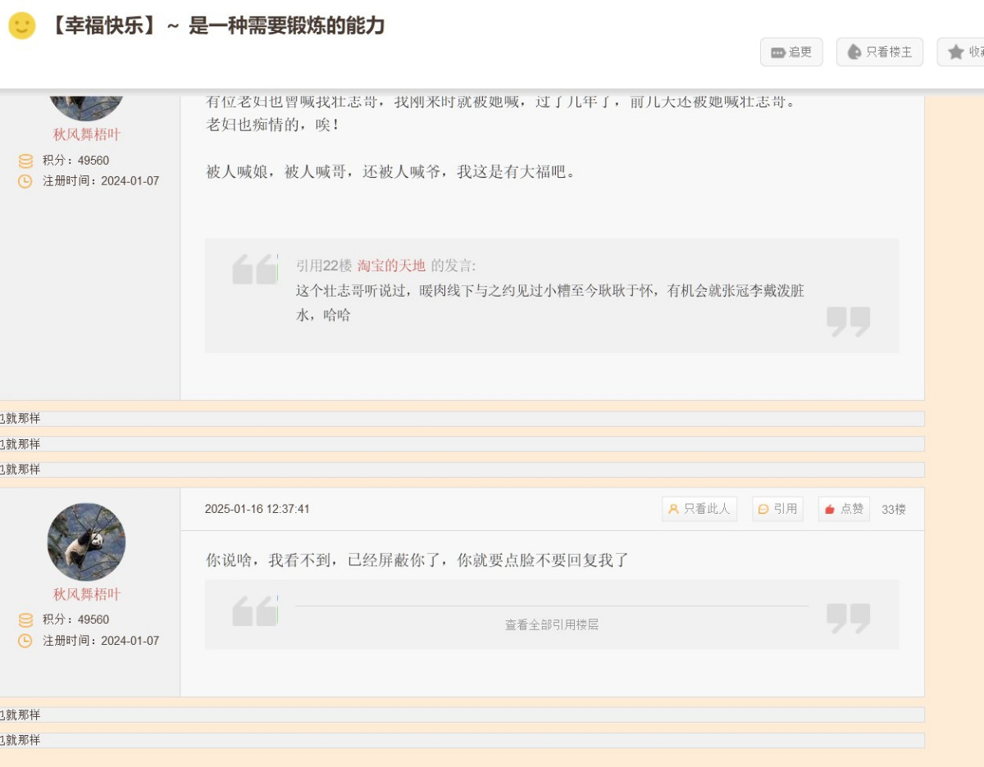Click the 33楼 floor number label
984x767 pixels.
[894, 509]
